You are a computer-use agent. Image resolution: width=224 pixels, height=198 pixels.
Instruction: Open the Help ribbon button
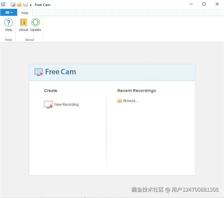[9, 25]
